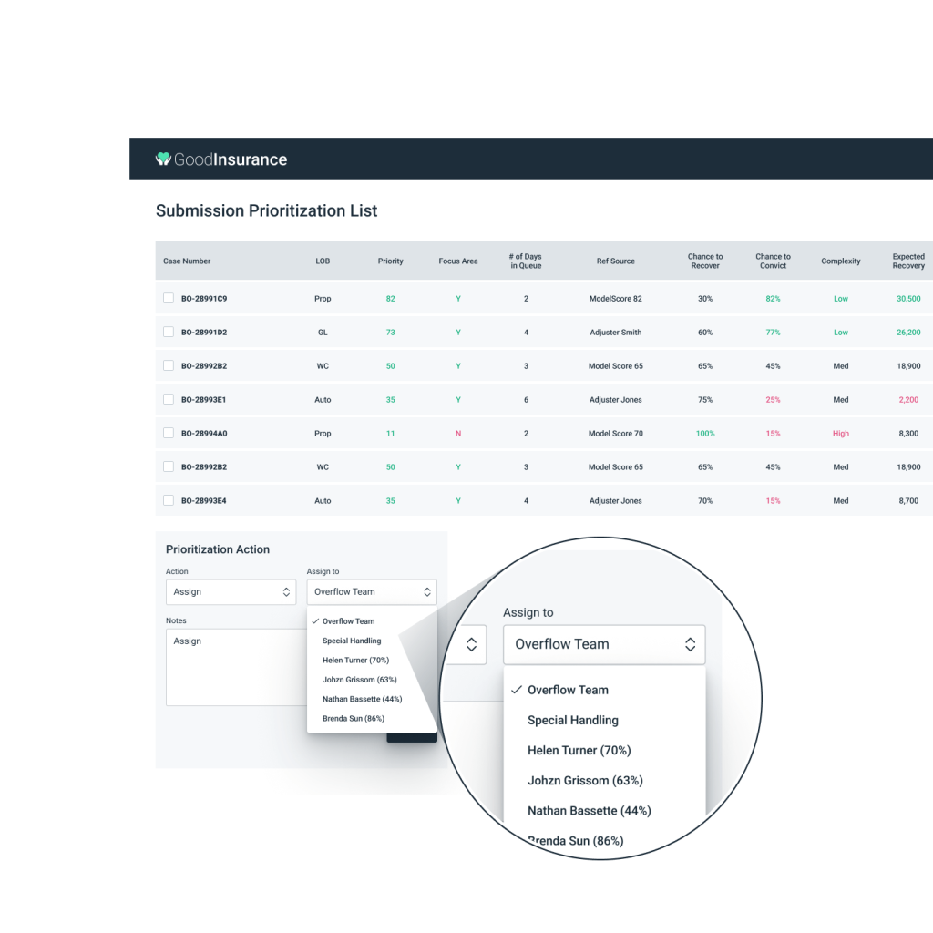Check the box for case BO-28991C9
Viewport: 933px width, 933px height.
(169, 298)
